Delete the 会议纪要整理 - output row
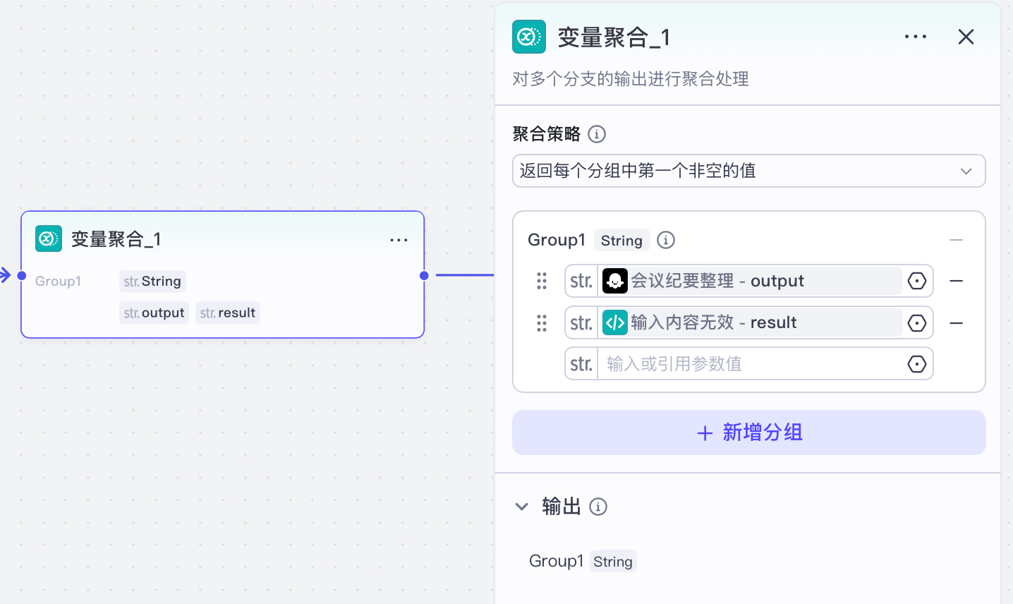The height and width of the screenshot is (604, 1013). click(956, 281)
